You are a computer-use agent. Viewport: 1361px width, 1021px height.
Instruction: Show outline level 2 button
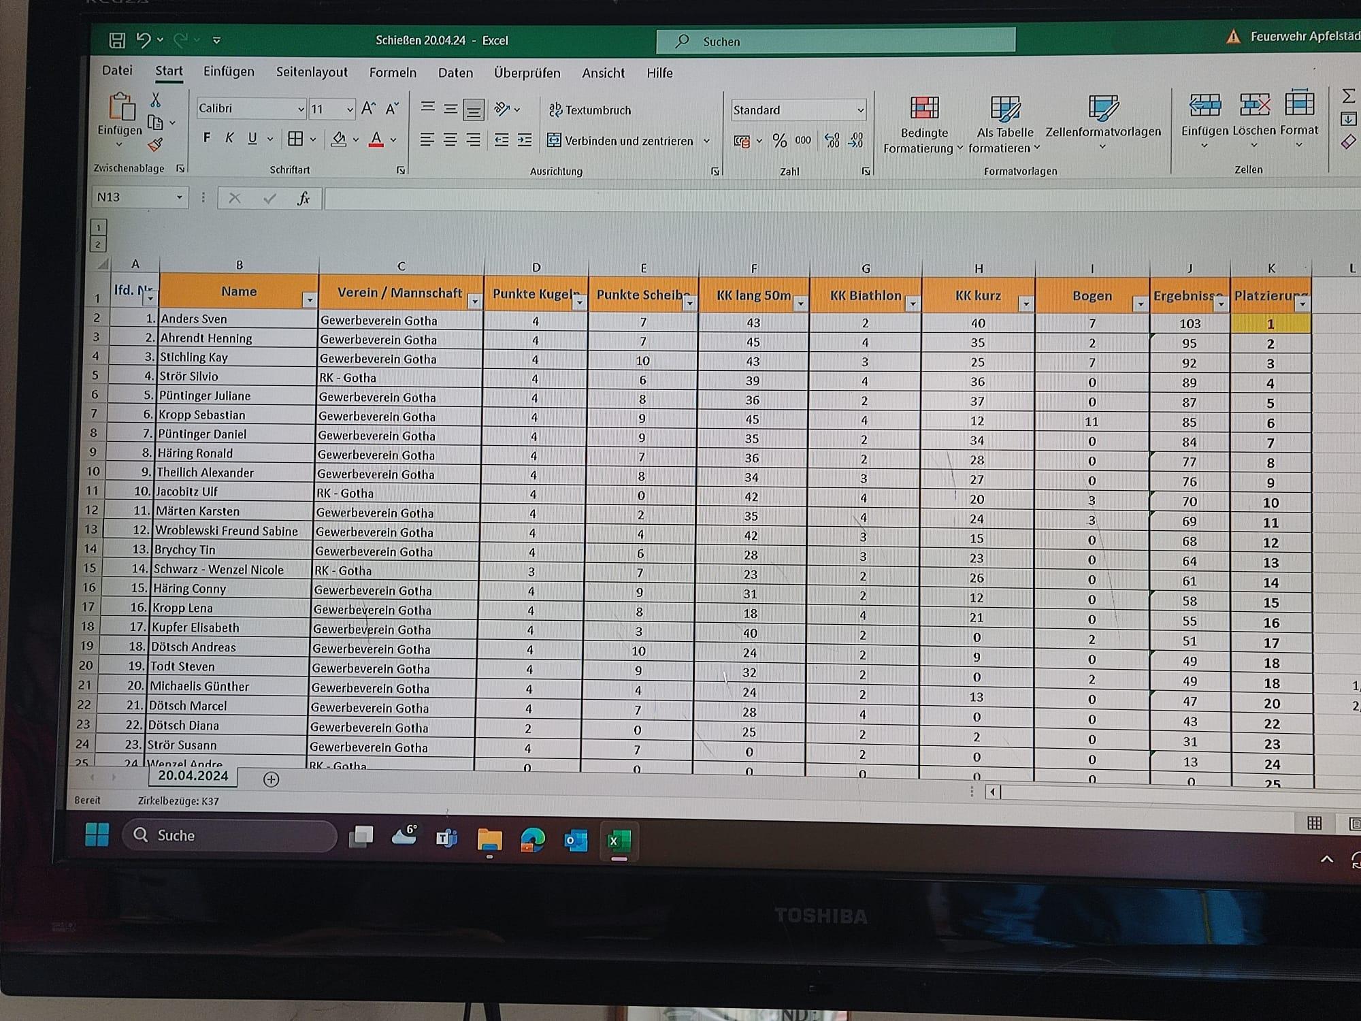pyautogui.click(x=98, y=244)
